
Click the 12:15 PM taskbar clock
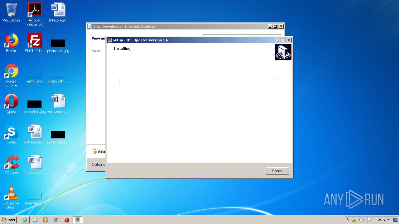(383, 220)
